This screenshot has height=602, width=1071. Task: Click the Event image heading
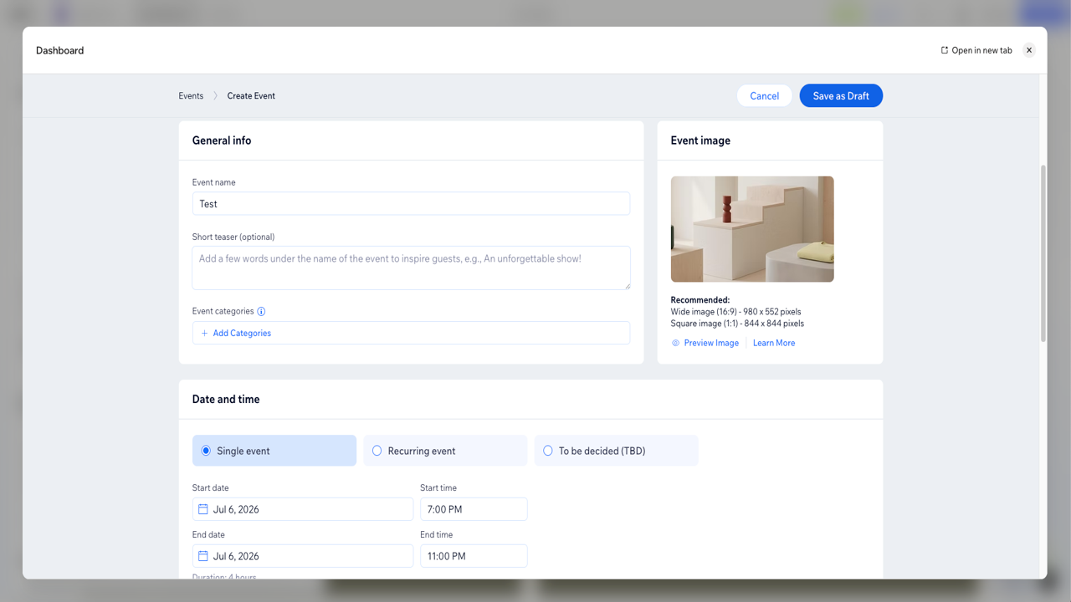(700, 140)
